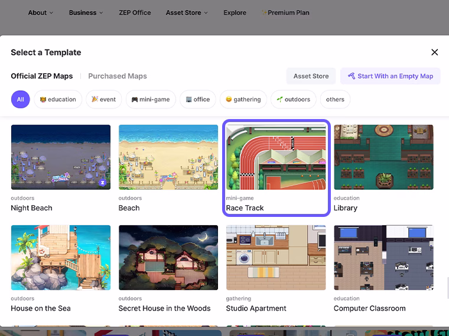Image resolution: width=449 pixels, height=336 pixels.
Task: Filter templates by education tag
Action: pos(58,100)
